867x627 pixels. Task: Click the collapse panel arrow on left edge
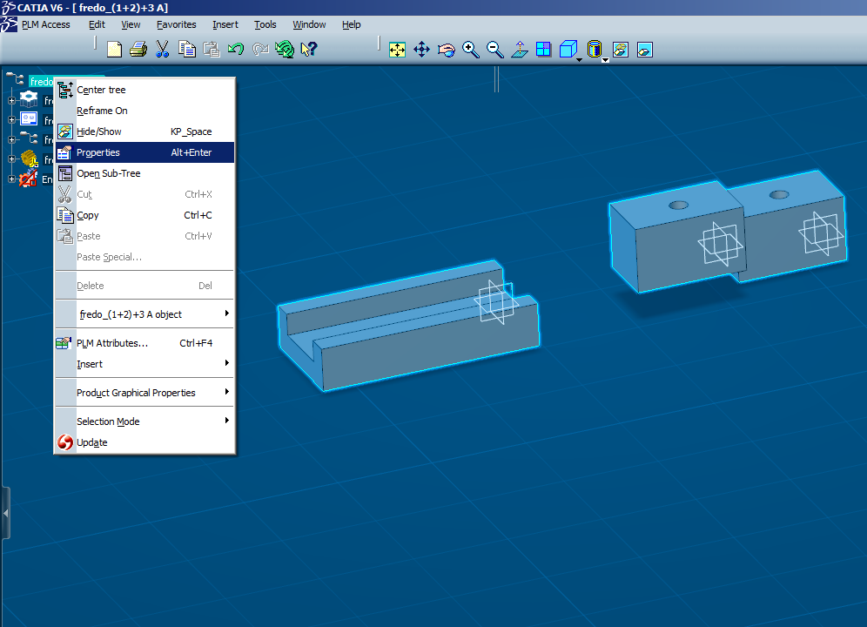tap(5, 513)
